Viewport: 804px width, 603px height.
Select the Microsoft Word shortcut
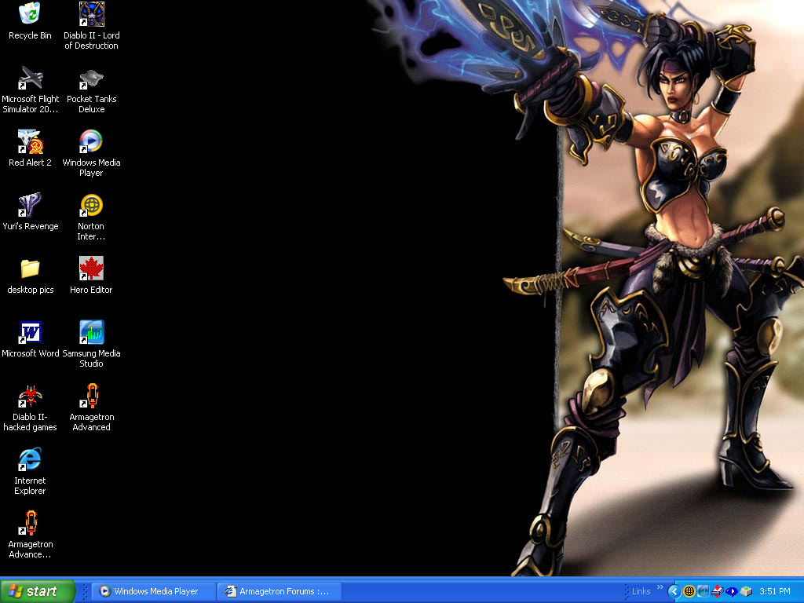click(30, 332)
